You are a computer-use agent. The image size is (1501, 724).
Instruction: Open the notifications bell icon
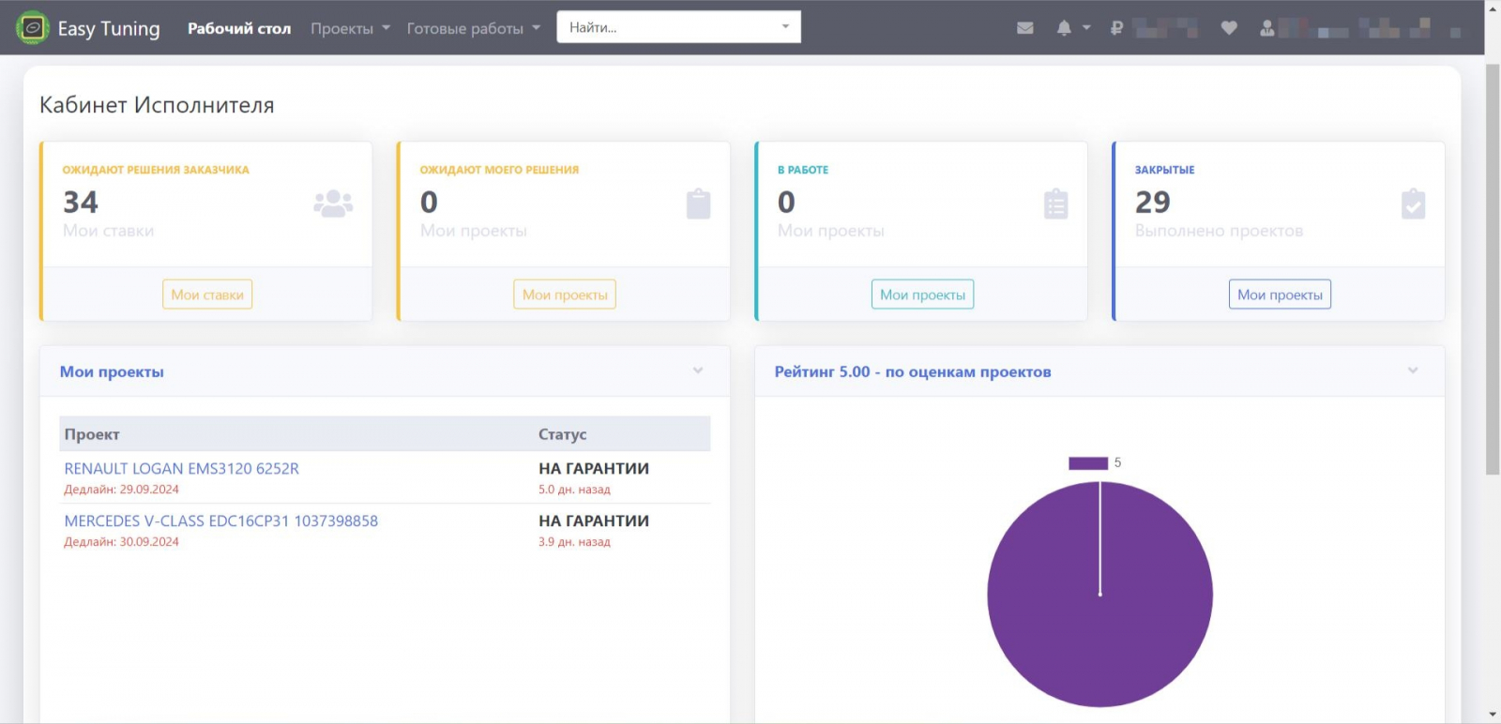[1064, 28]
